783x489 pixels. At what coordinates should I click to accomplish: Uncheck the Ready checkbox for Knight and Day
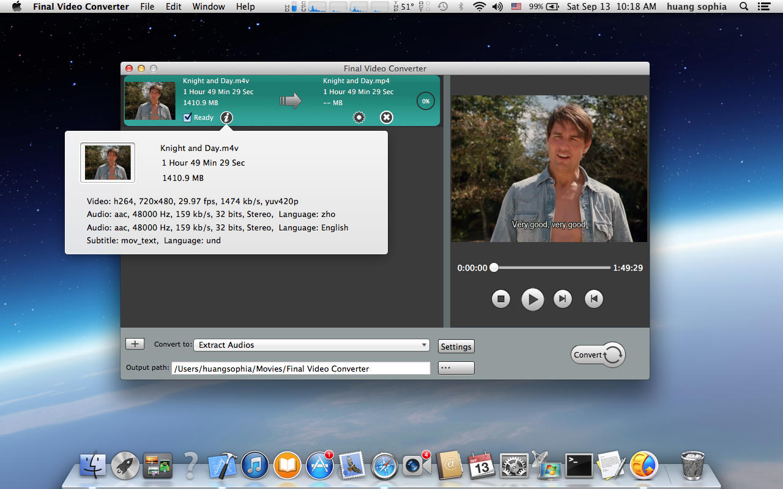pos(188,117)
